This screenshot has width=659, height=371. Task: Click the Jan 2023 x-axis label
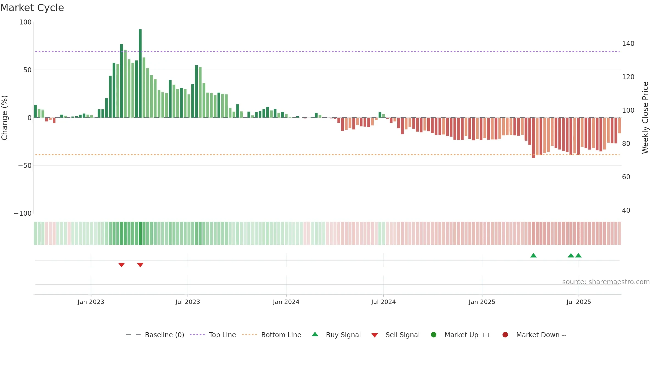pos(91,302)
